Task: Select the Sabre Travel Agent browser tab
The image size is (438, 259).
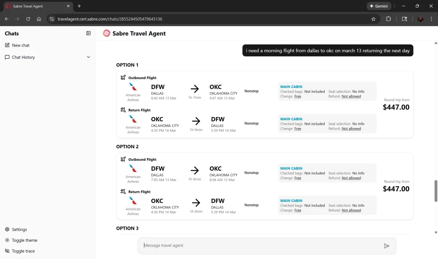Action: pyautogui.click(x=38, y=6)
